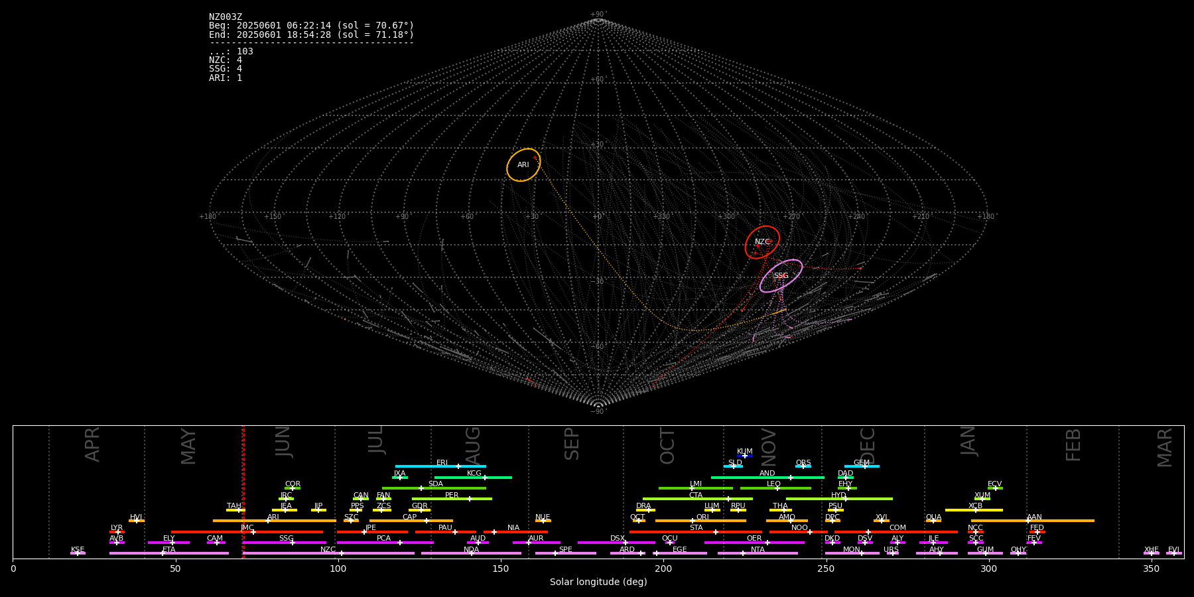Click the ECV shower label in the timeline
Screen dimensions: 1194x597
coord(994,484)
